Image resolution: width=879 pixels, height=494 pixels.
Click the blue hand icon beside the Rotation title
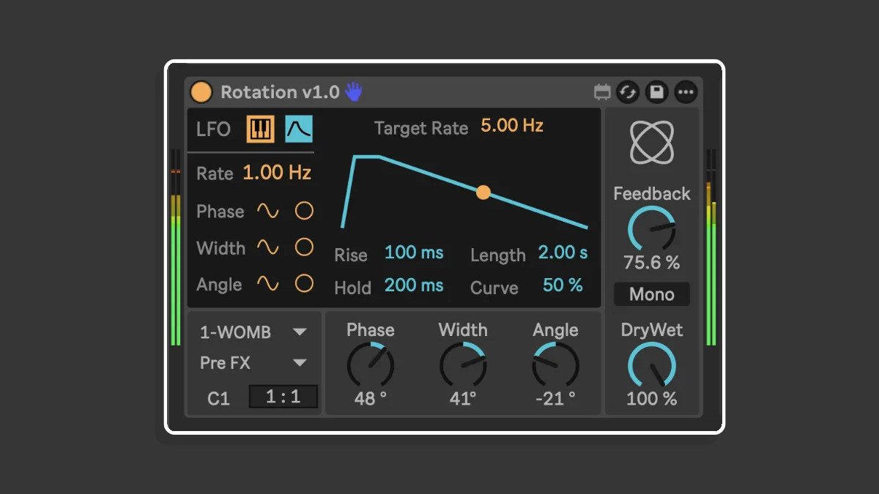tap(355, 91)
